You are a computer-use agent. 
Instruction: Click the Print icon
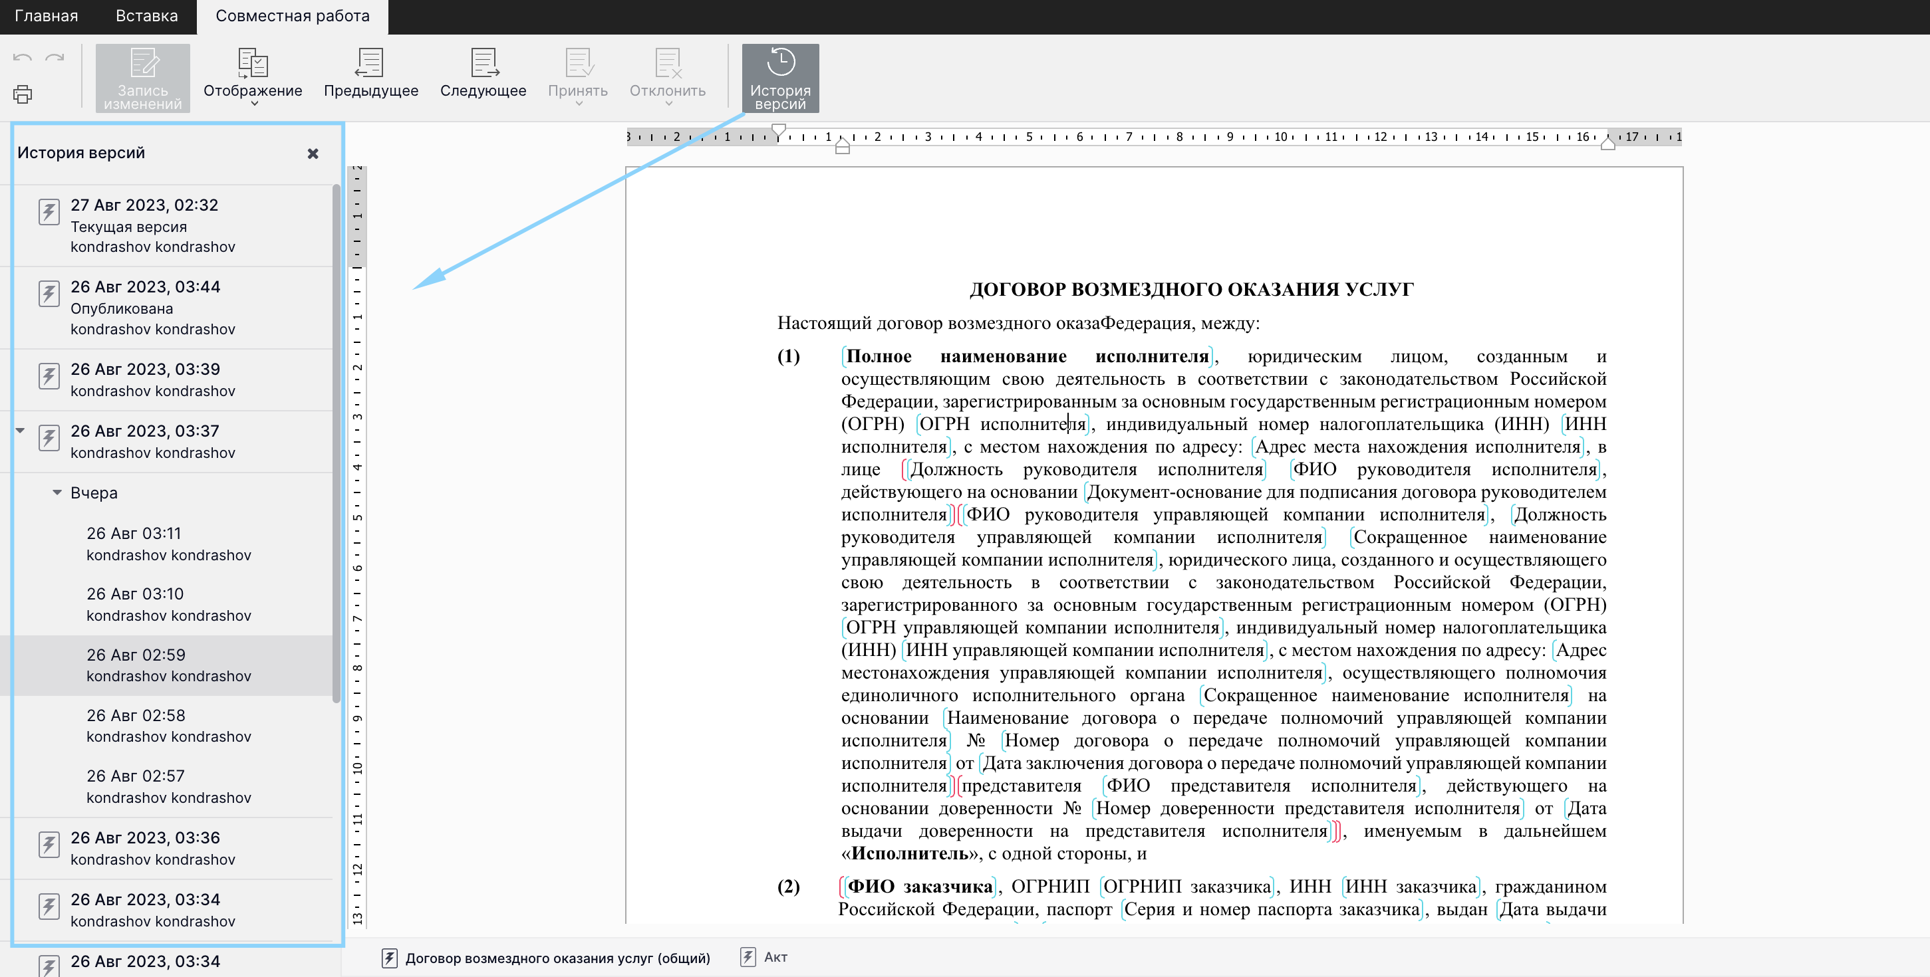23,94
